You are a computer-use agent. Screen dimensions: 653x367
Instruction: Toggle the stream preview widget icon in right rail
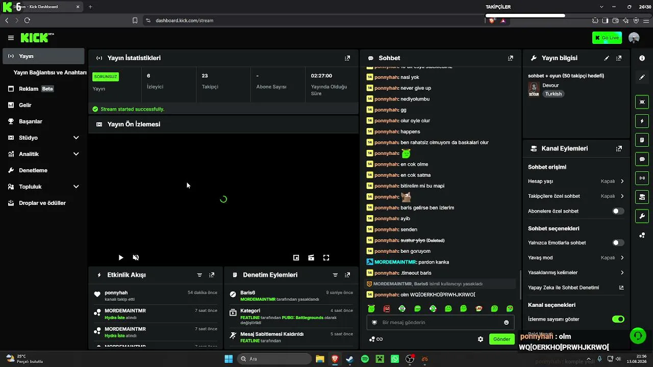pyautogui.click(x=642, y=102)
